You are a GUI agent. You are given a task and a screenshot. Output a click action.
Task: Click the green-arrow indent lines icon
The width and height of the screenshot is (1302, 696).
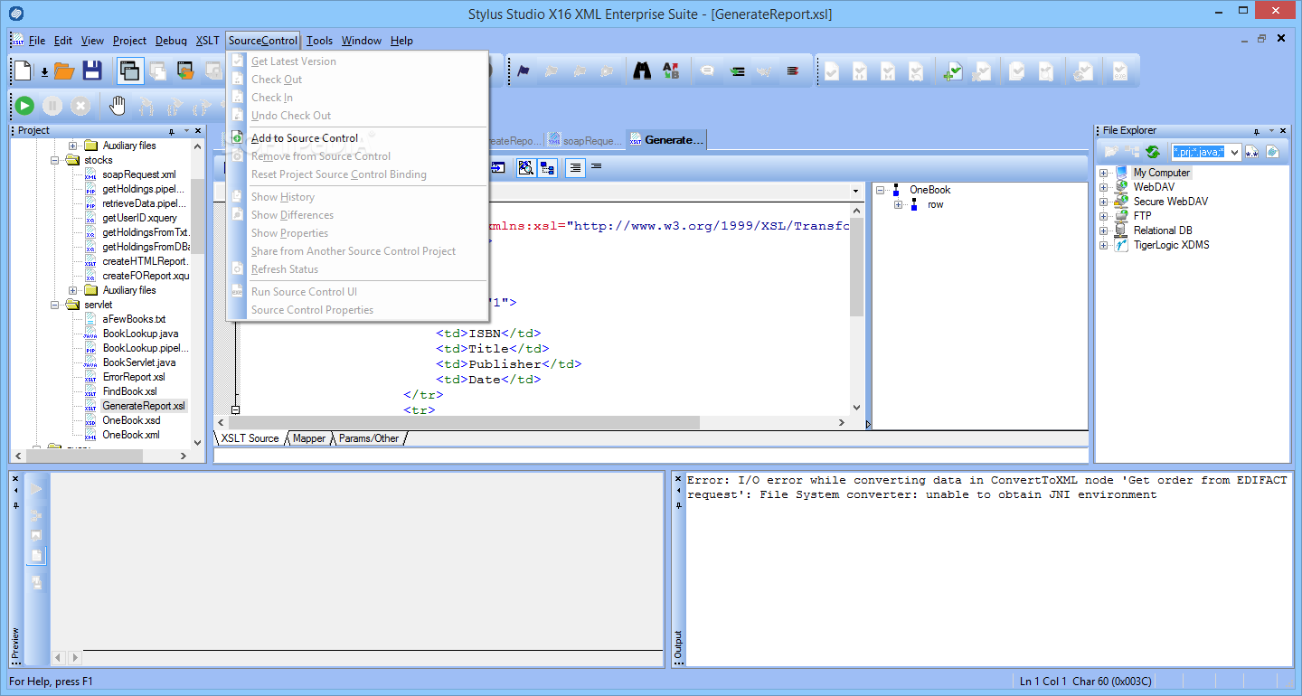click(737, 71)
